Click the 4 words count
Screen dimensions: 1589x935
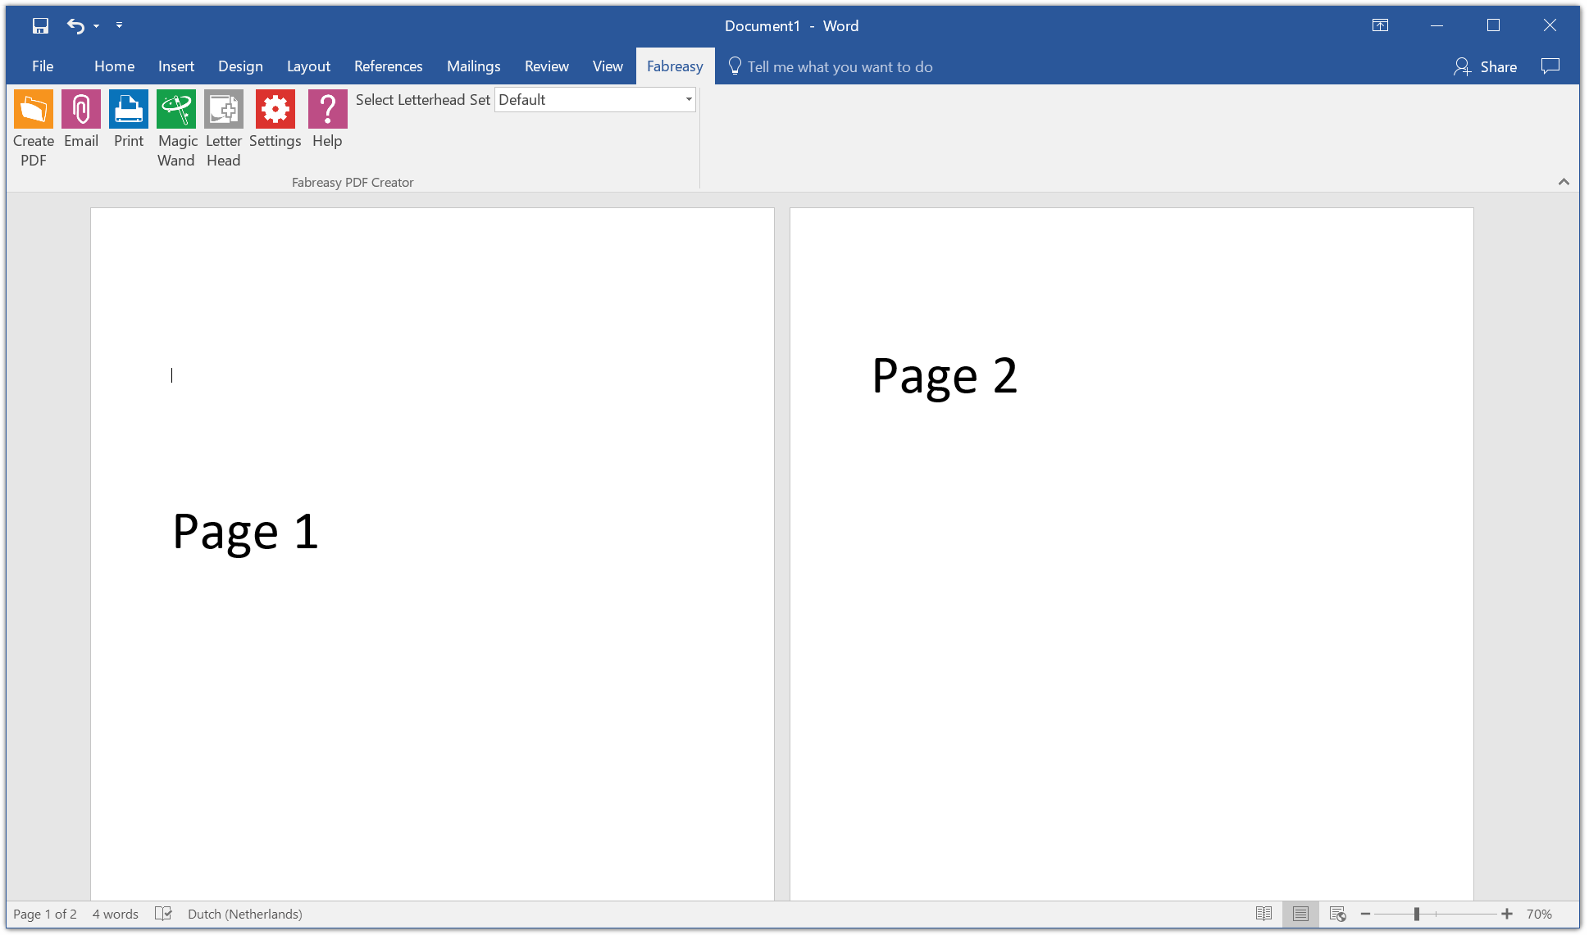(115, 915)
